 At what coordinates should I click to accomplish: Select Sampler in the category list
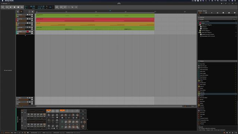coord(217,105)
